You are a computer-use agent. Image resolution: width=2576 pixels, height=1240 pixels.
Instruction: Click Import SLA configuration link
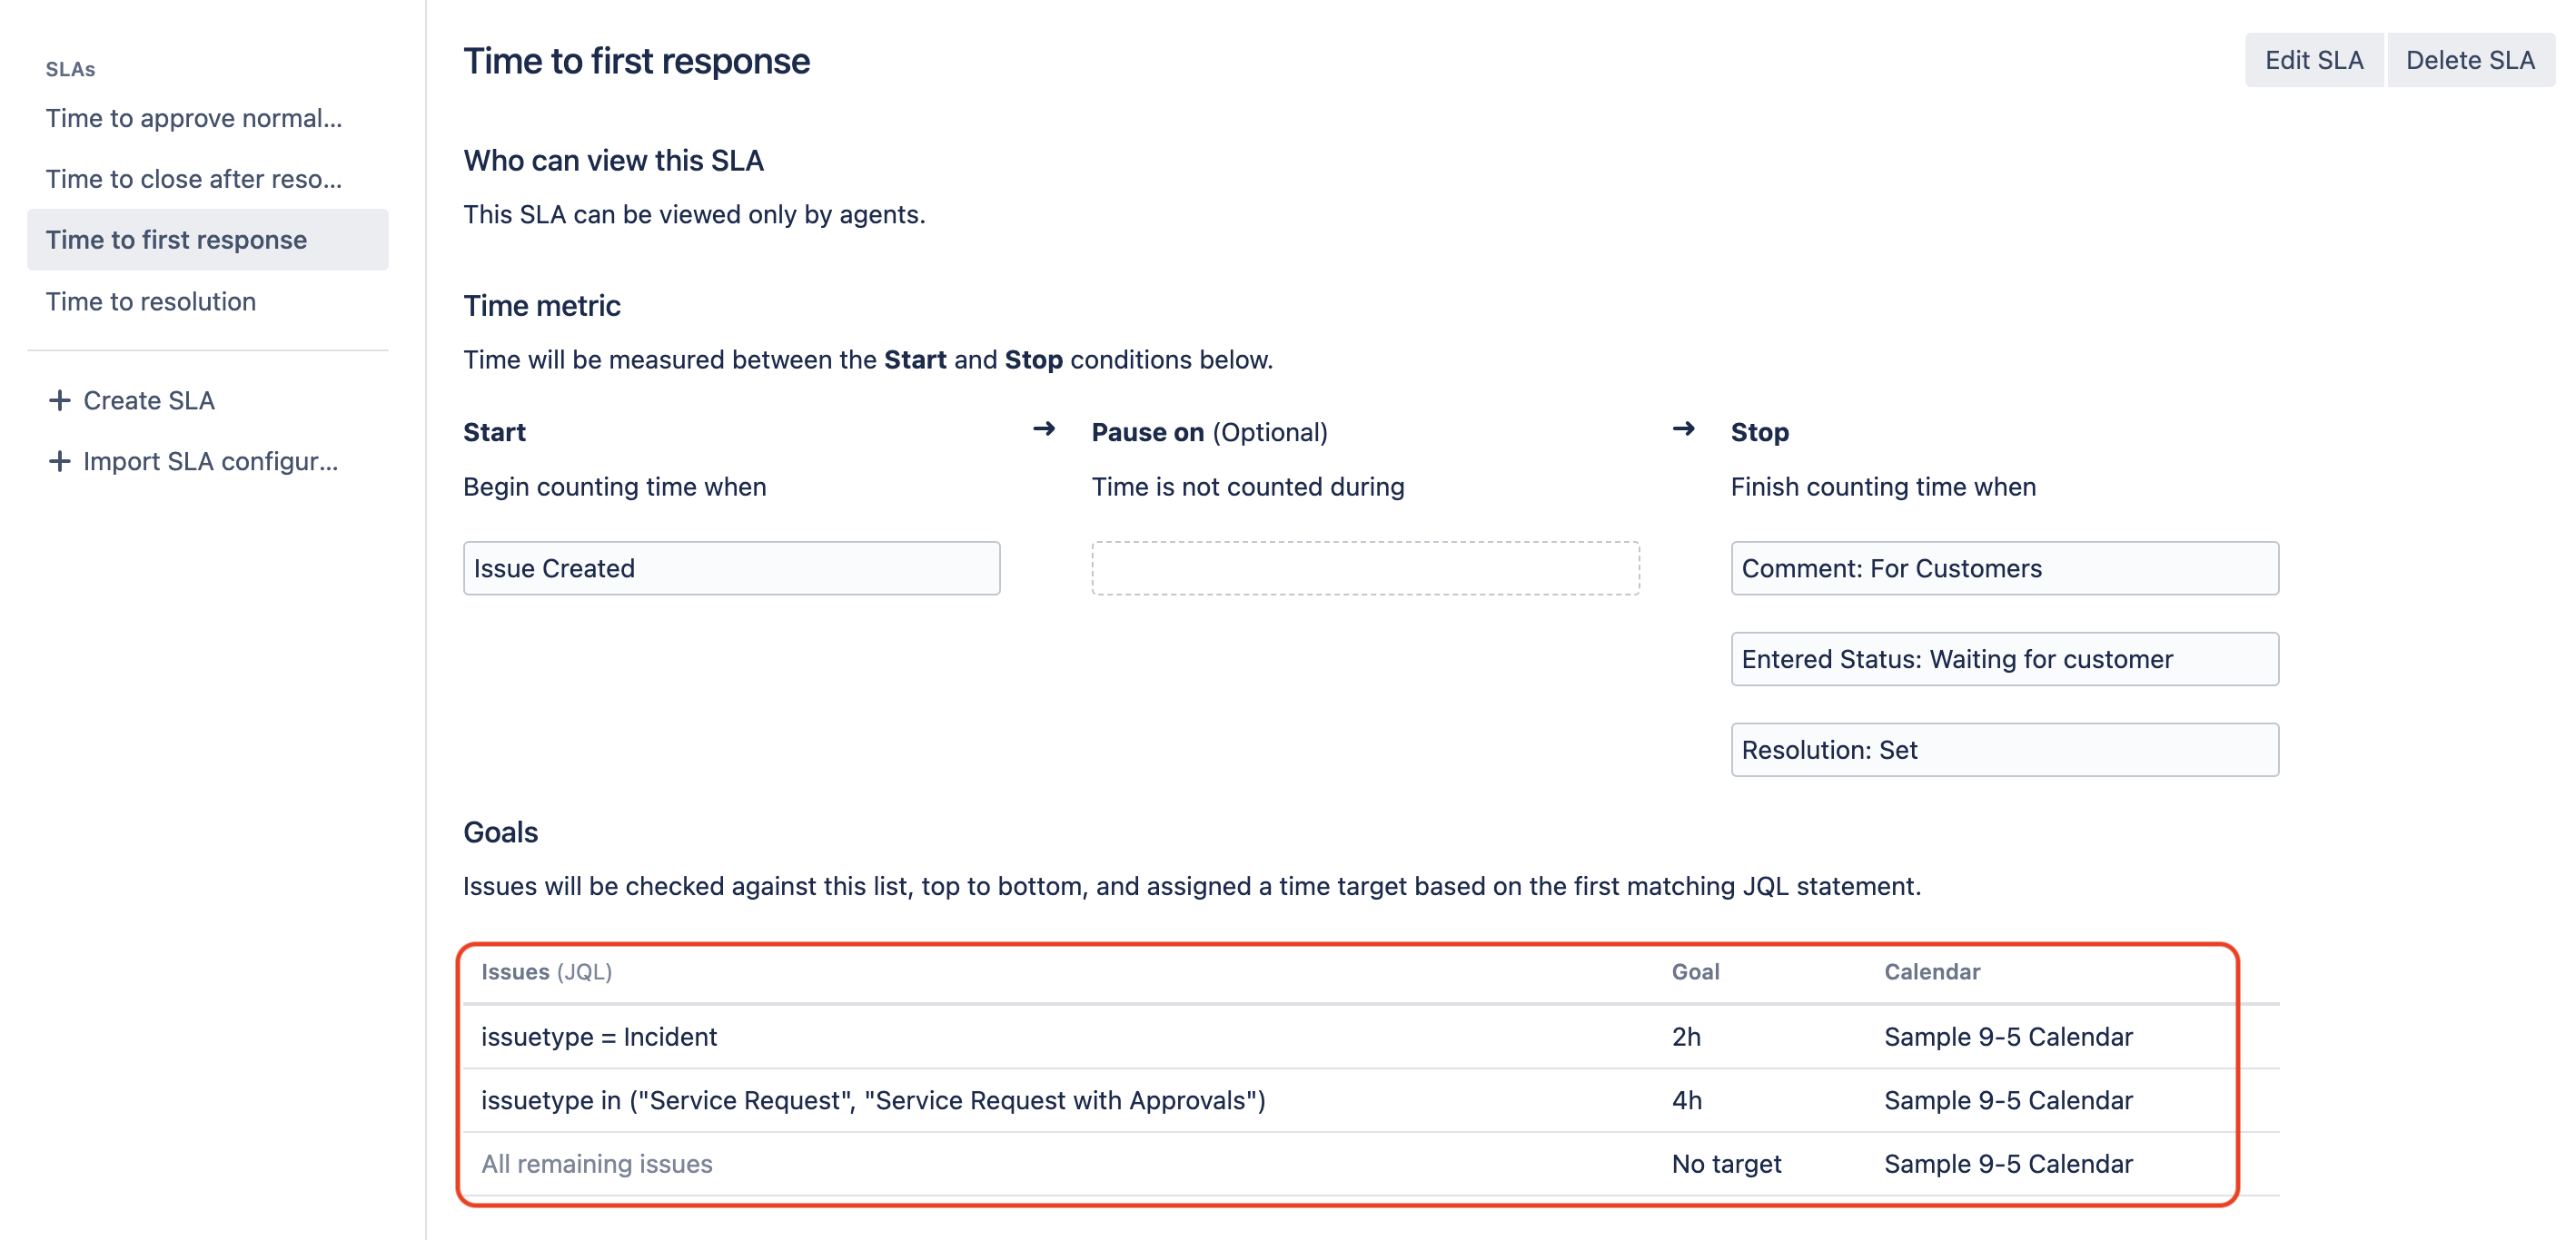(x=210, y=462)
